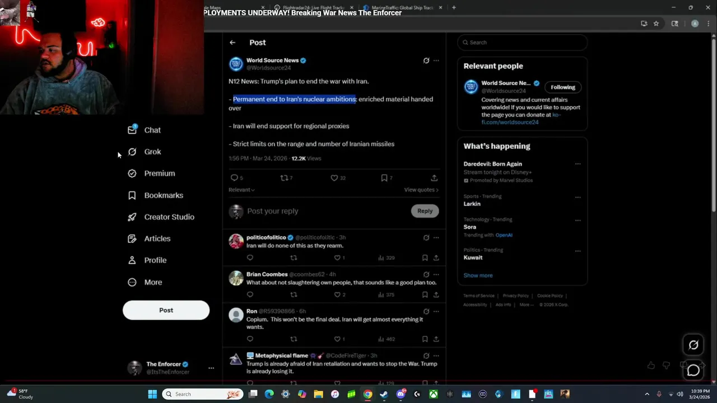Open more options on World Source News post

pos(436,60)
